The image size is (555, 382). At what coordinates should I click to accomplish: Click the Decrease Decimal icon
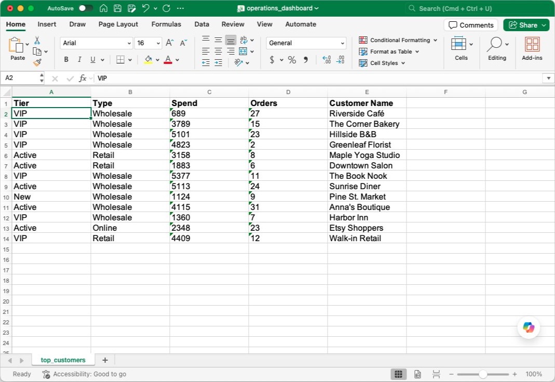pos(340,60)
